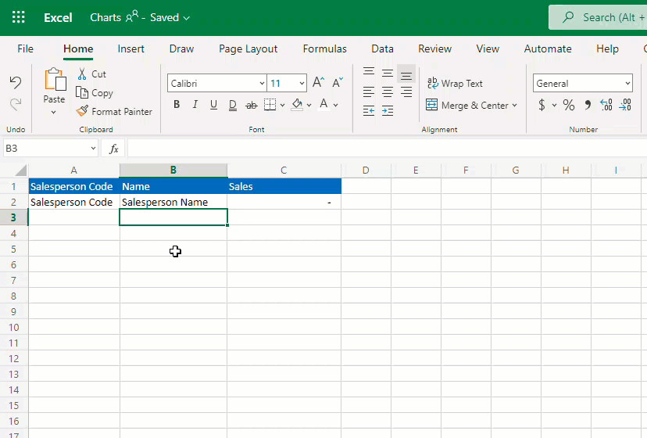
Task: Apply Percent Style format
Action: [569, 105]
